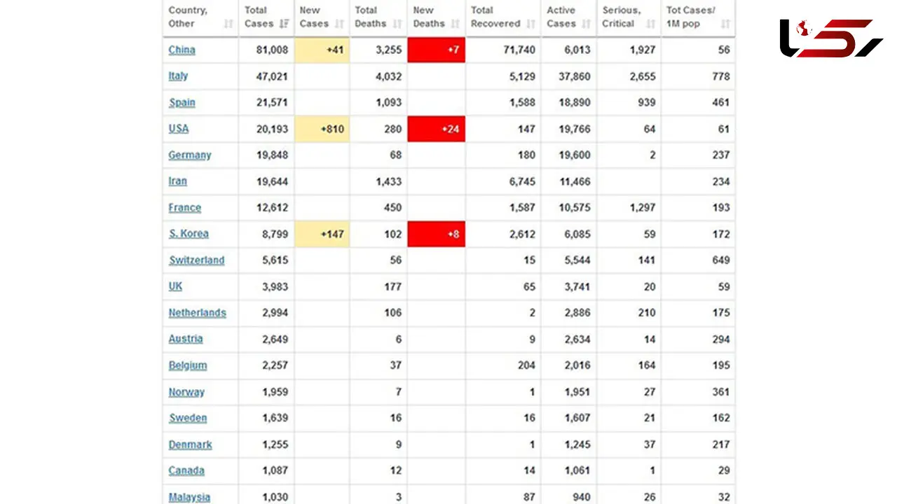Click Sweden's active cases value 1,607
The width and height of the screenshot is (897, 504).
click(578, 418)
